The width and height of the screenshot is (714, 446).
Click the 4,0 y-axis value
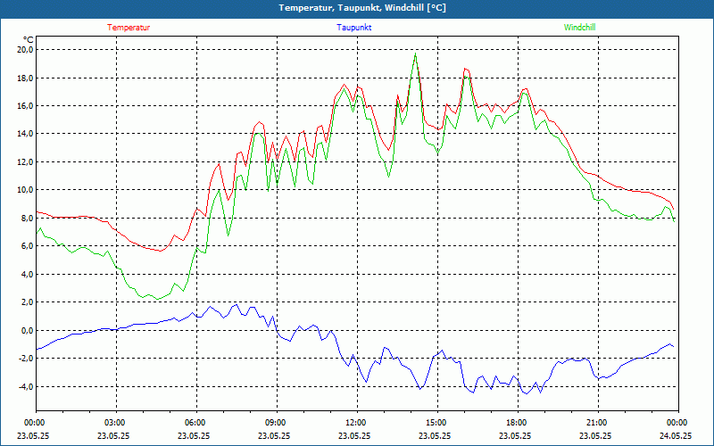coord(27,275)
